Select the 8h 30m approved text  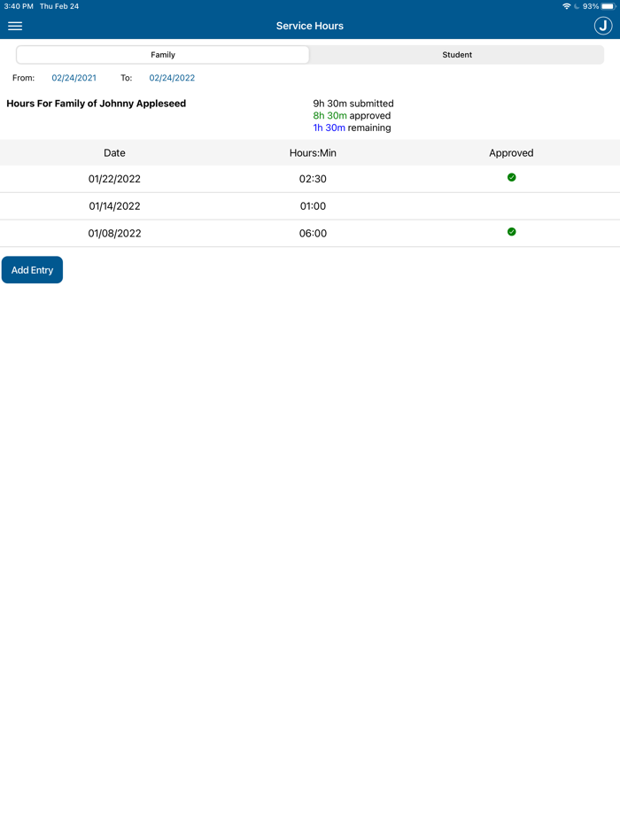352,115
